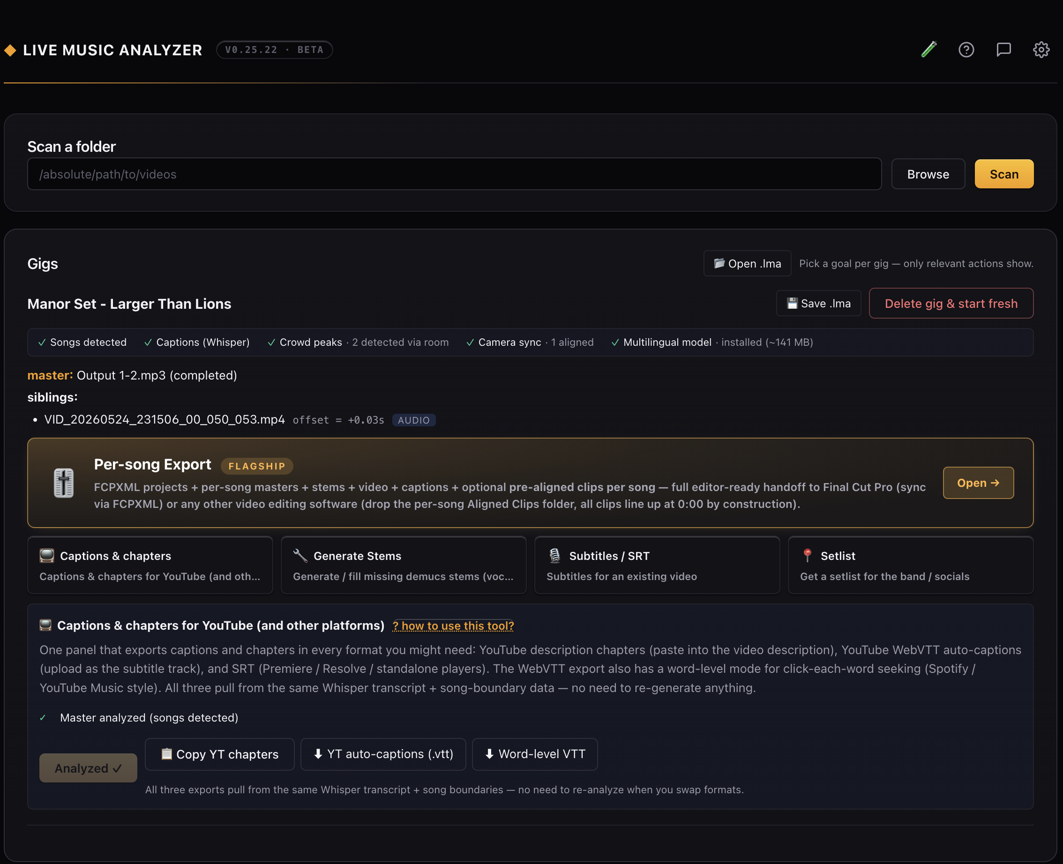This screenshot has width=1063, height=864.
Task: Click the 'Songs detected' status item
Action: 82,342
